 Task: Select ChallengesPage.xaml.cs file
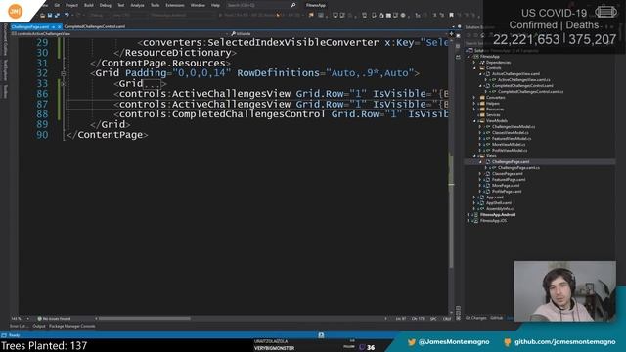pos(518,168)
